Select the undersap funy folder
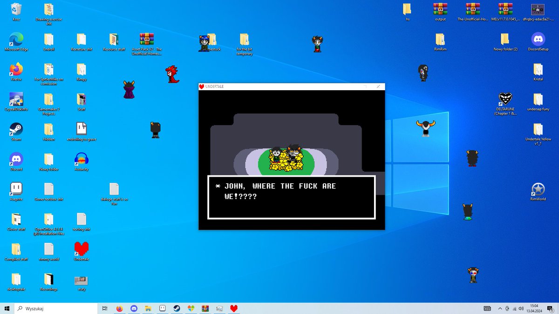This screenshot has width=559, height=314. 538,102
